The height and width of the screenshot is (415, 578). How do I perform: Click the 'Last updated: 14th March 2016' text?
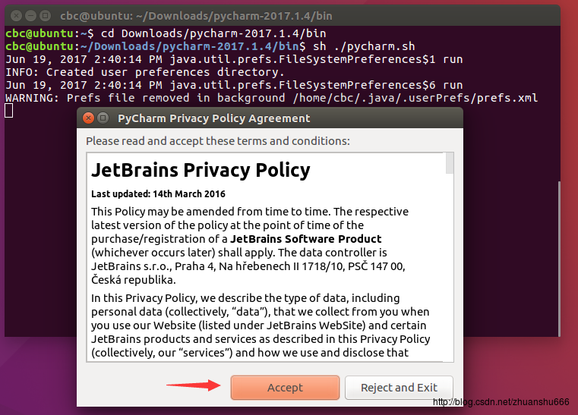158,194
